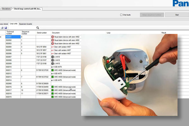Click the detector wiring photo overlay
Image resolution: width=189 pixels, height=126 pixels.
tap(129, 75)
